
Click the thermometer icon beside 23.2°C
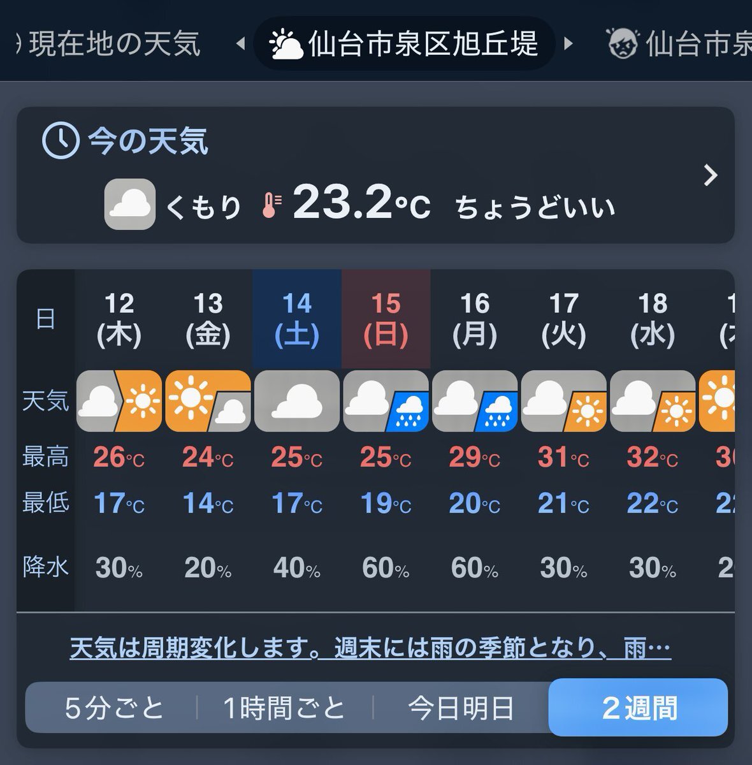(x=271, y=206)
